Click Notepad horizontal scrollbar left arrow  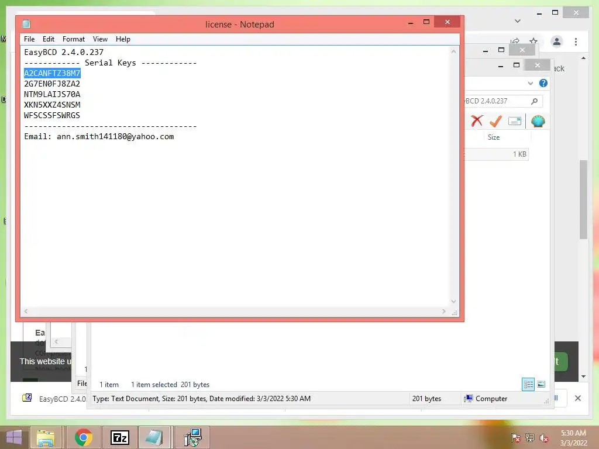click(x=26, y=311)
